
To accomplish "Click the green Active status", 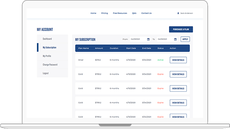I will [160, 60].
